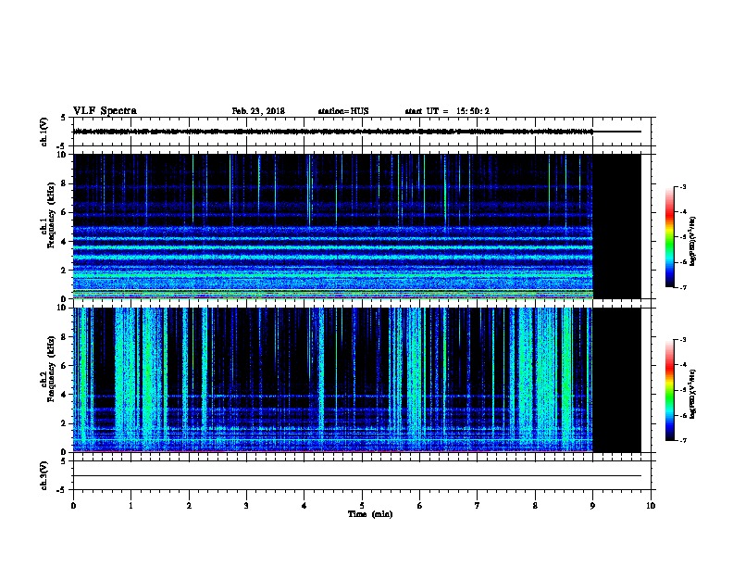
Task: Click the time axis tick label "1"
Action: point(130,506)
